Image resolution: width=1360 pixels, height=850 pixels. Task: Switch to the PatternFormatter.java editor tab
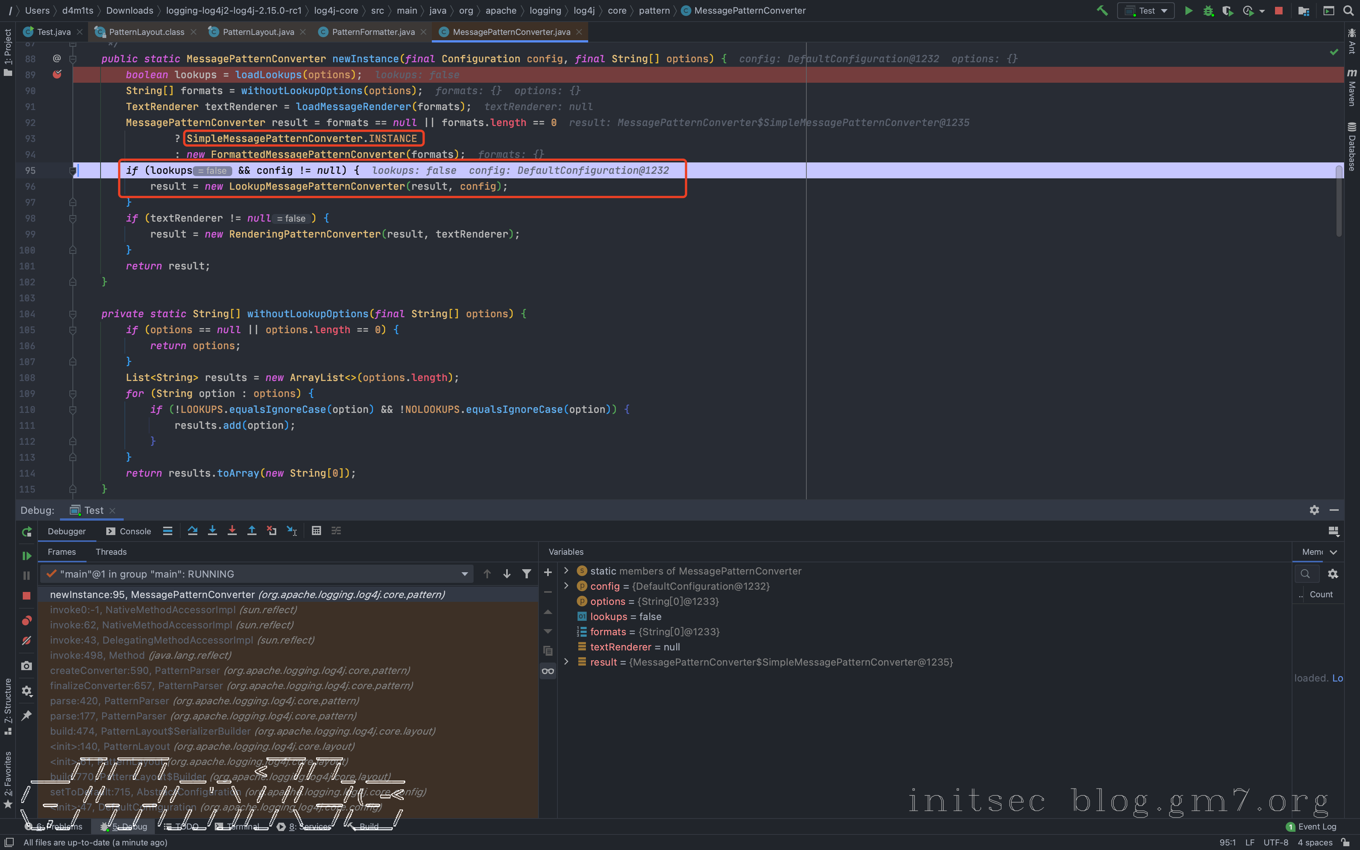coord(373,32)
